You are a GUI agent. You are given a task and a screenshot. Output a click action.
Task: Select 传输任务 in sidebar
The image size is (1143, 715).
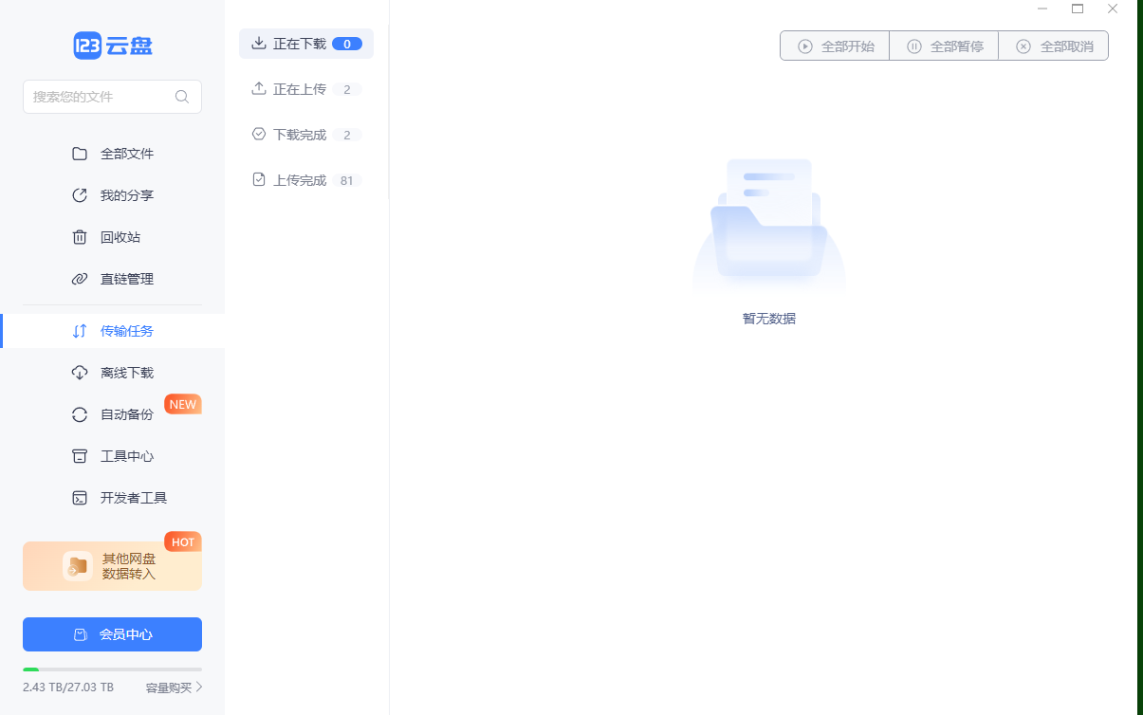coord(112,331)
